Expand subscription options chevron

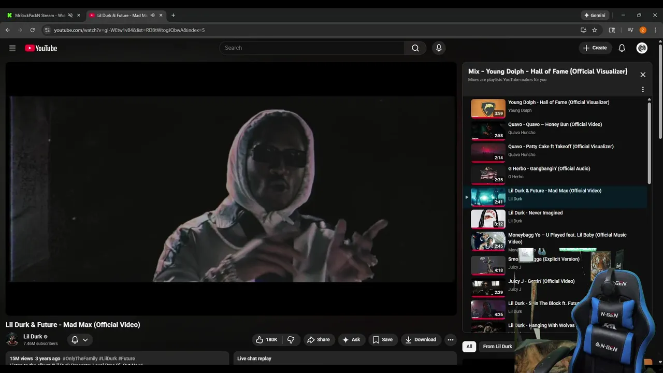pyautogui.click(x=85, y=340)
